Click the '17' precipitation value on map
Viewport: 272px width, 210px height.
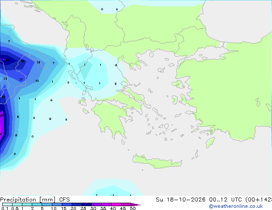pyautogui.click(x=21, y=80)
